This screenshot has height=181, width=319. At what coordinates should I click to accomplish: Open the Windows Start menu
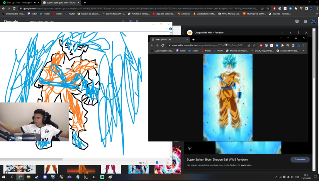[3, 177]
